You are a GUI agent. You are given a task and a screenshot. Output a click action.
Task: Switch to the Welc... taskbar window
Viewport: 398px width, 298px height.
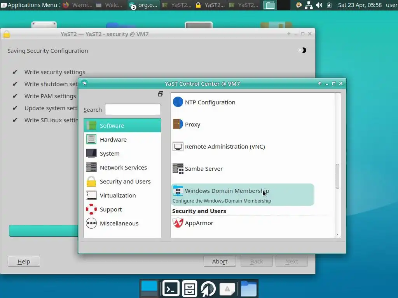tap(109, 5)
